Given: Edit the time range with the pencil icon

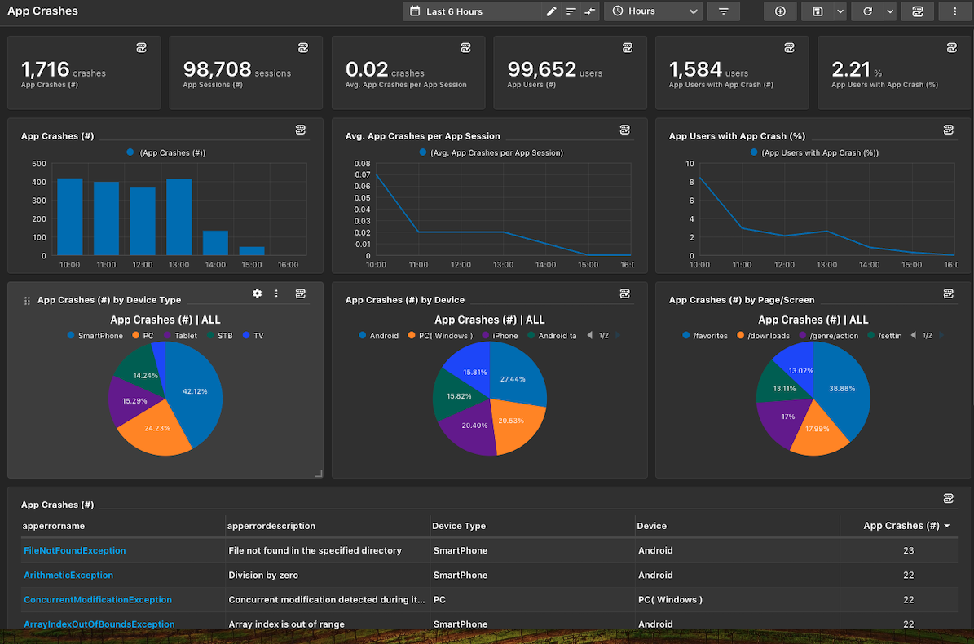Looking at the screenshot, I should coord(552,11).
